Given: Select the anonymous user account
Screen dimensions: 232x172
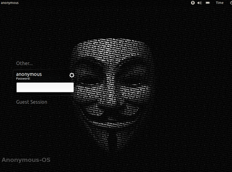Looking at the screenshot, I should click(29, 74).
